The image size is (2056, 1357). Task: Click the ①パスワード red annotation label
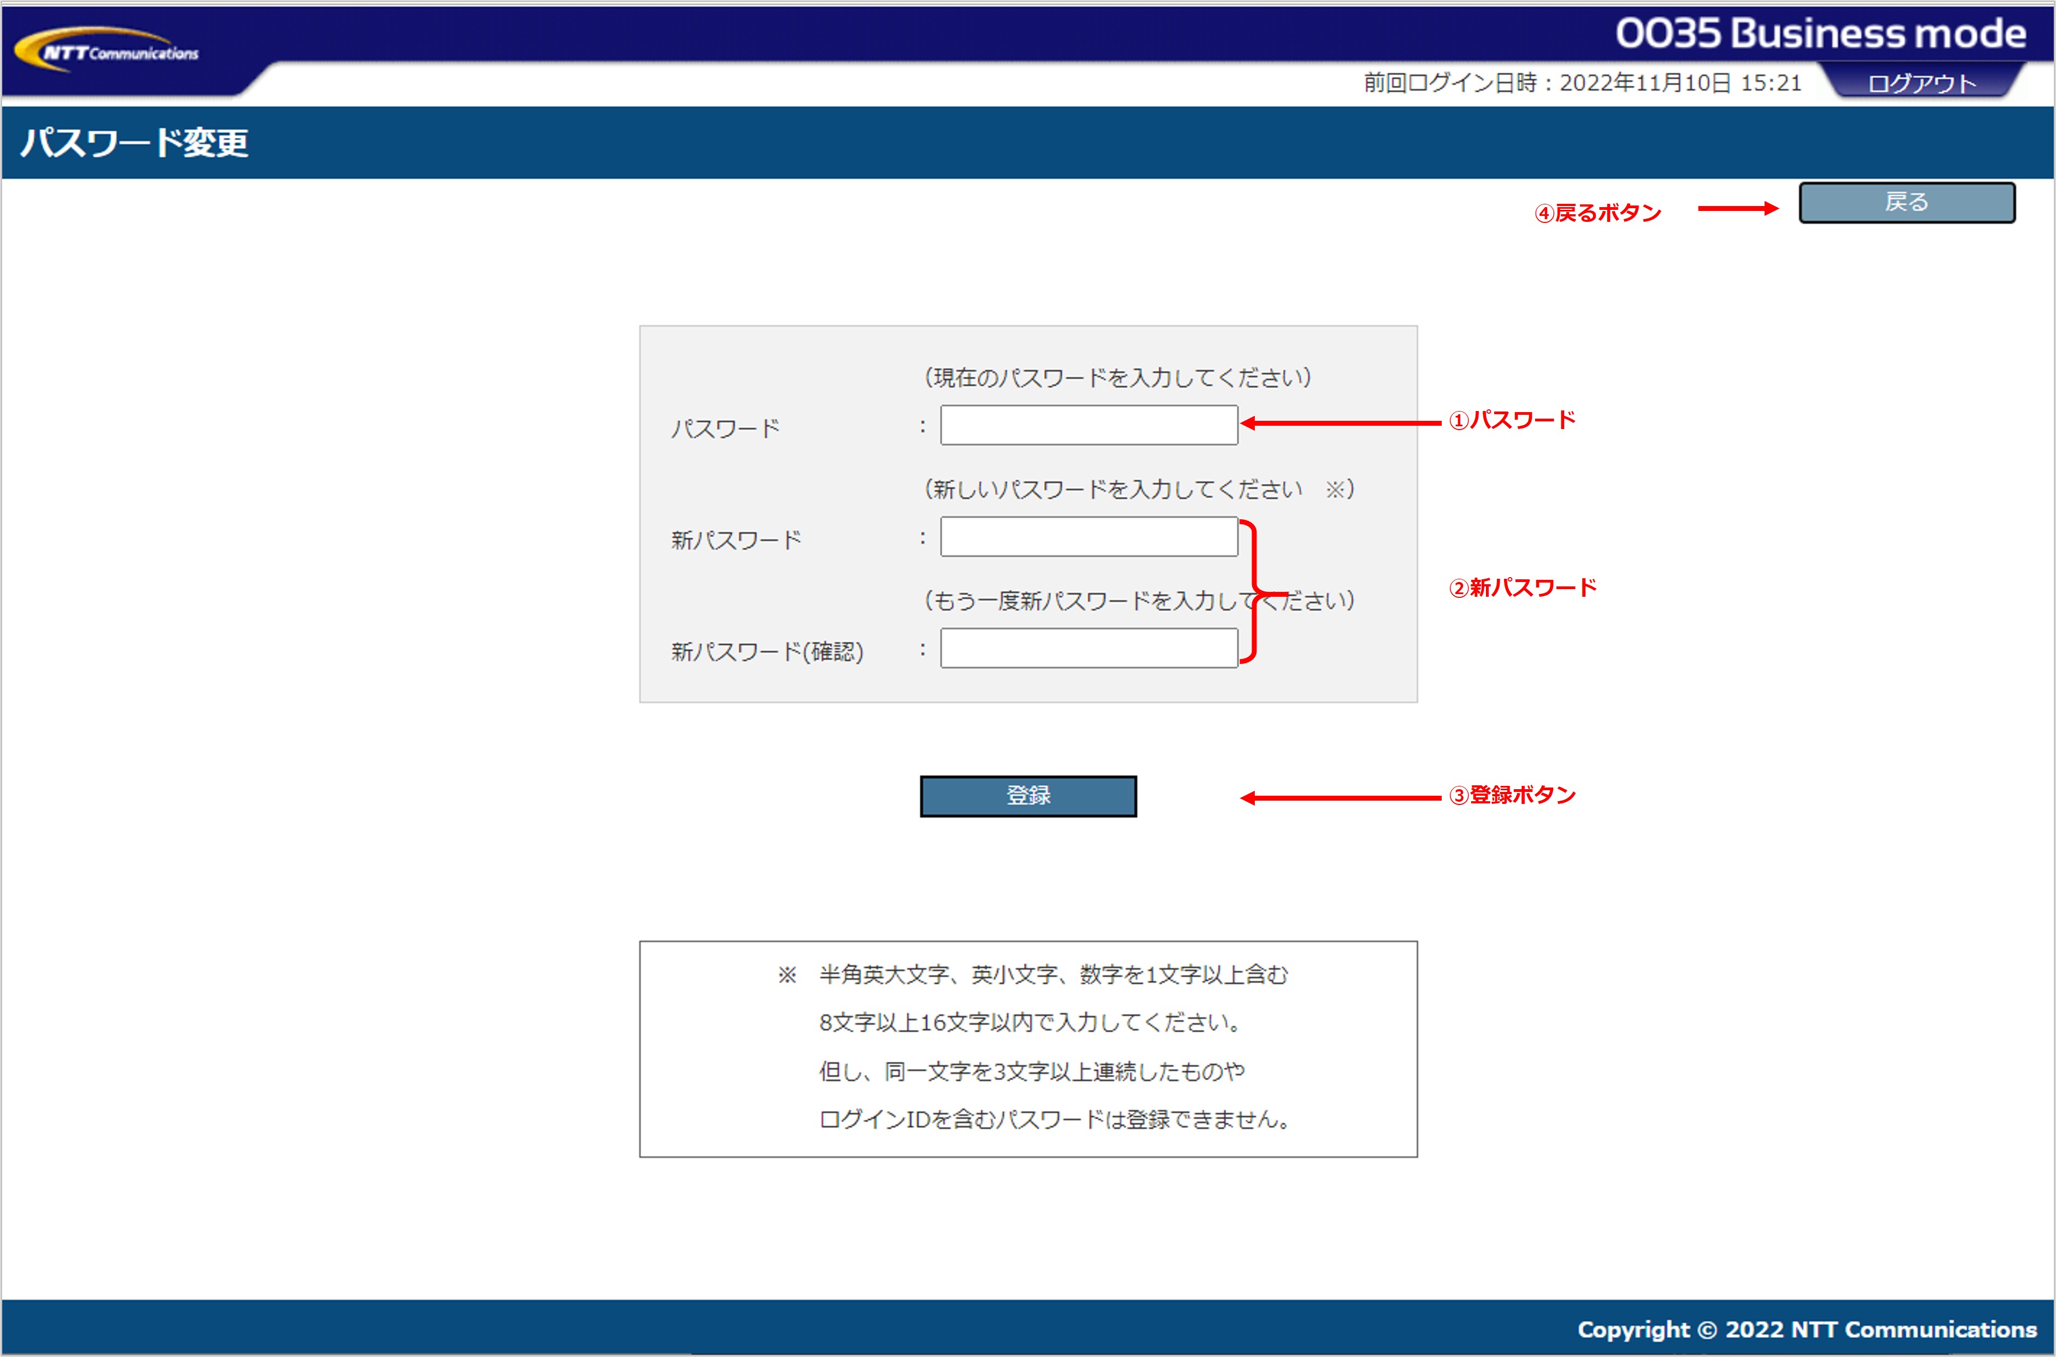pyautogui.click(x=1512, y=421)
